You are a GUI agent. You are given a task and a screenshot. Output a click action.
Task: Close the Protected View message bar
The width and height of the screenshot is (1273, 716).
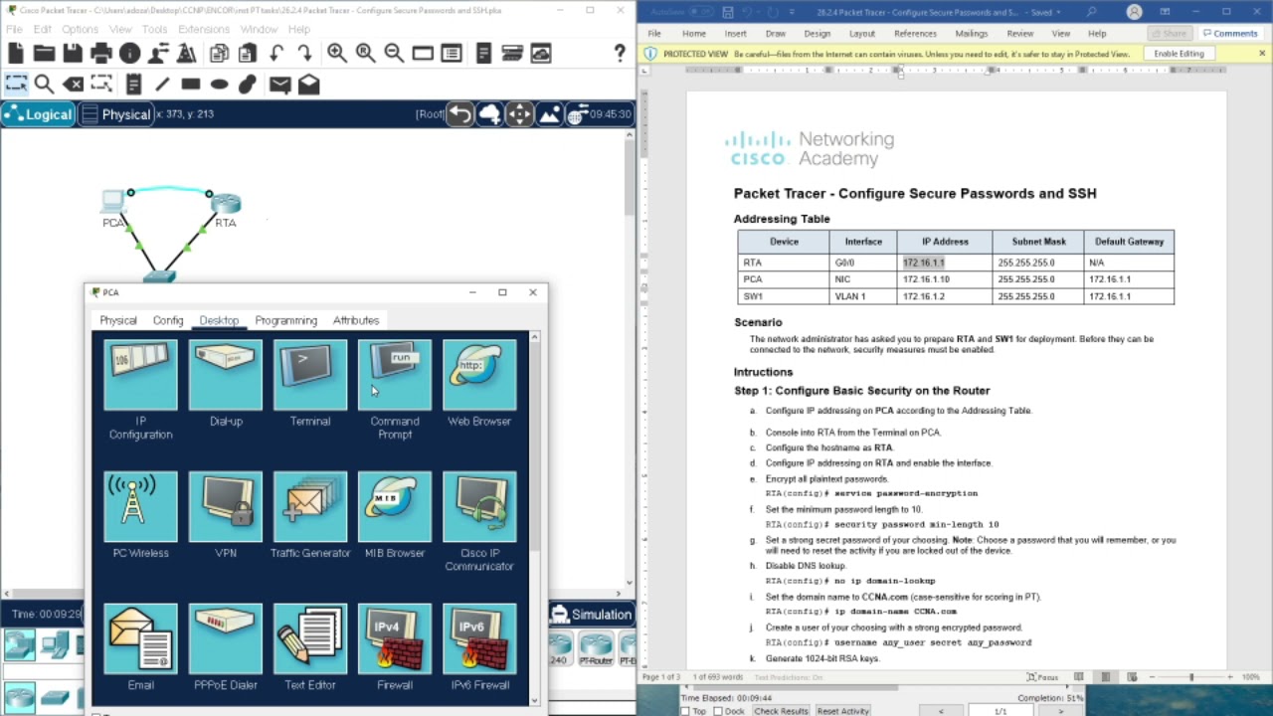pyautogui.click(x=1261, y=54)
